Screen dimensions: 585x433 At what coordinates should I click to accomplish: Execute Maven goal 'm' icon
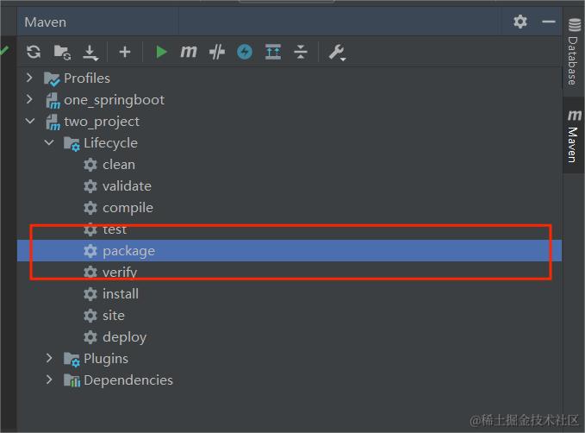pyautogui.click(x=189, y=52)
